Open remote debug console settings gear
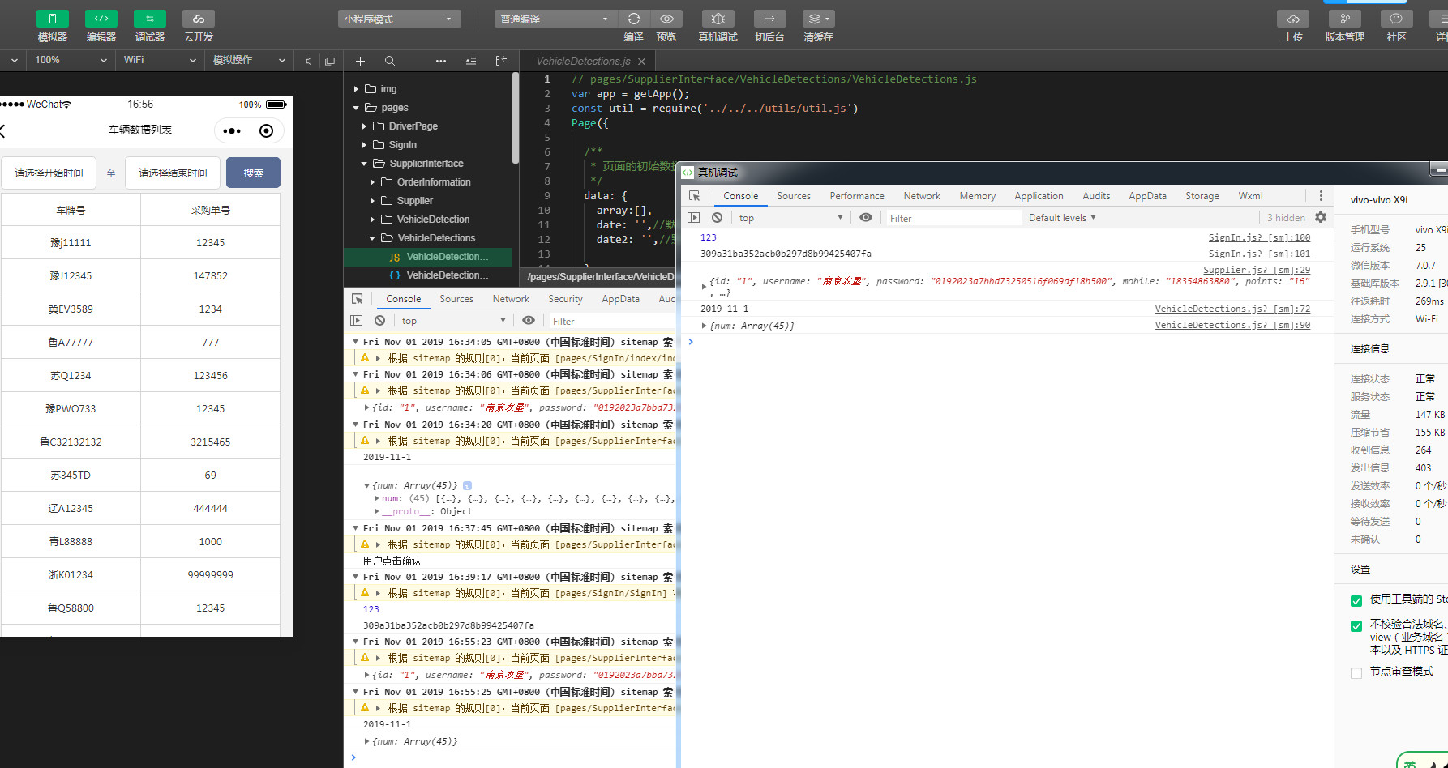Viewport: 1448px width, 768px height. [1321, 217]
